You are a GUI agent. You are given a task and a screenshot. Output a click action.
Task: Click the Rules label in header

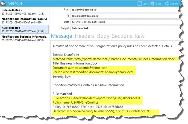coord(158,4)
